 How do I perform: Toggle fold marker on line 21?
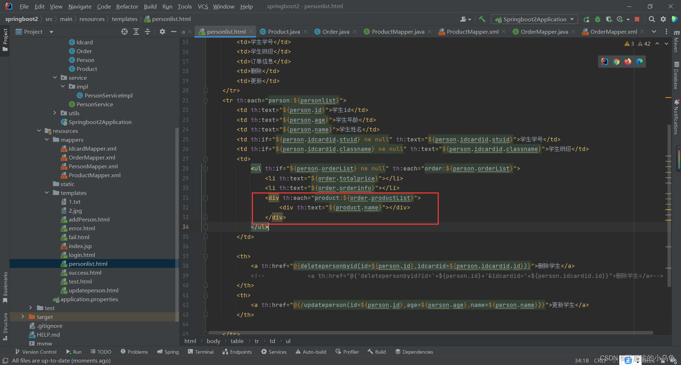[x=206, y=101]
